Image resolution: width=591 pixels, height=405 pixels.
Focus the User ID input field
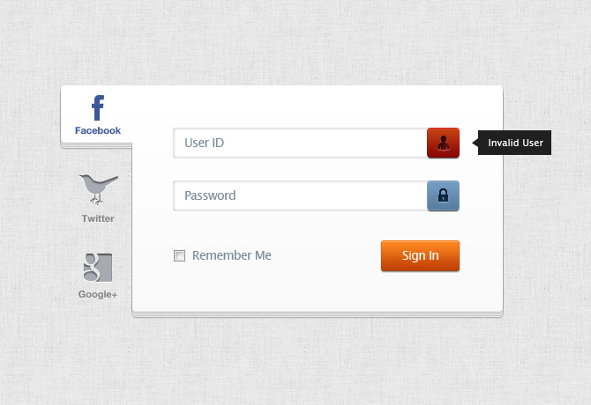pos(300,143)
